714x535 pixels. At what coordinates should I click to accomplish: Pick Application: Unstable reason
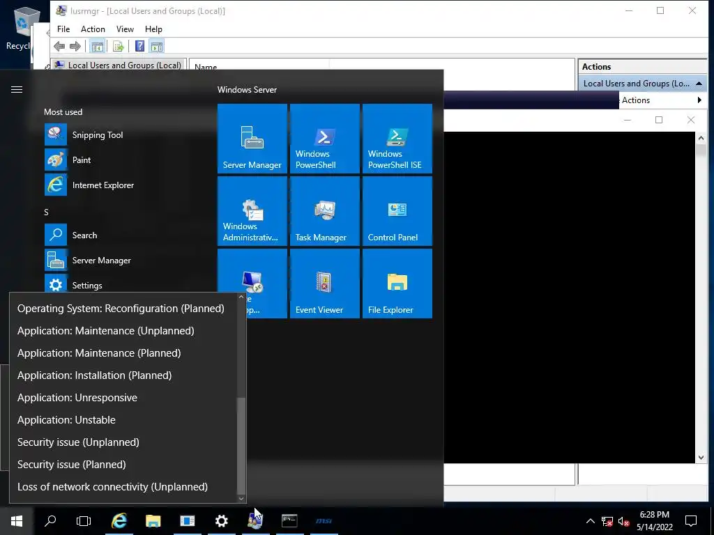click(123, 420)
